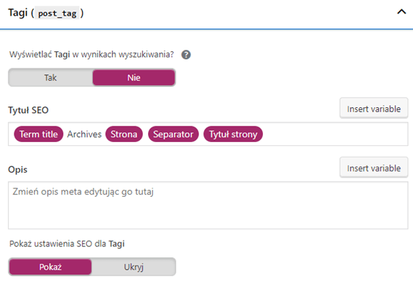
Task: Collapse the Tagi section with the chevron
Action: pyautogui.click(x=401, y=14)
